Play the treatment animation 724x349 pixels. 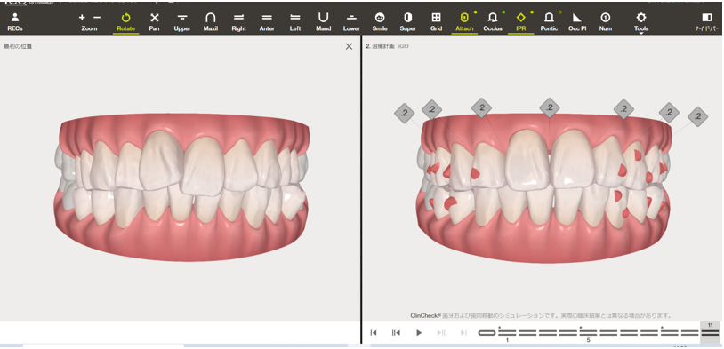coord(419,332)
